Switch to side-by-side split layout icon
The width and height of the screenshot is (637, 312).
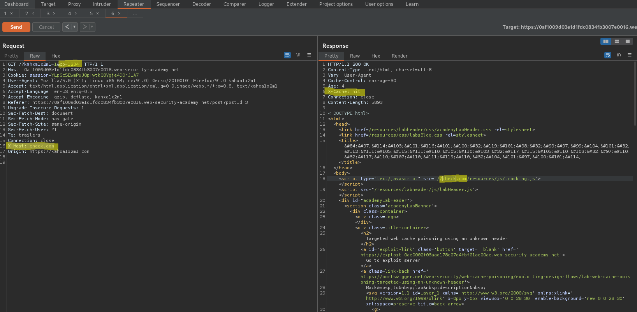[606, 41]
